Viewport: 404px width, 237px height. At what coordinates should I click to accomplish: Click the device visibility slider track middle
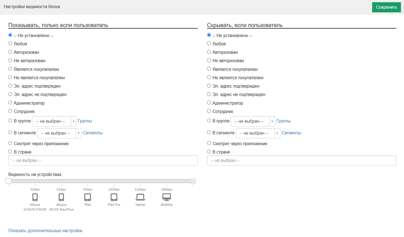click(101, 181)
